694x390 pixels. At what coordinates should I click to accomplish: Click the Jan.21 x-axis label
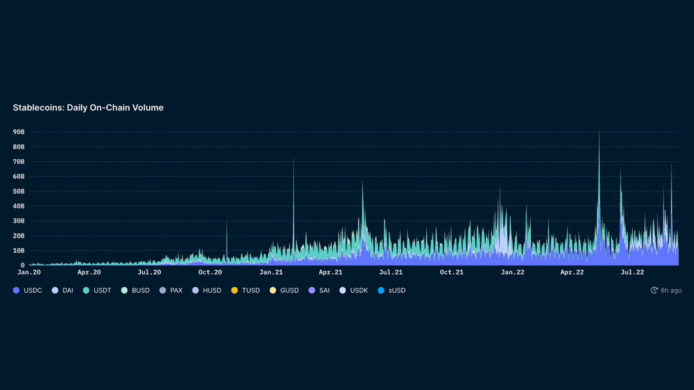pyautogui.click(x=271, y=272)
